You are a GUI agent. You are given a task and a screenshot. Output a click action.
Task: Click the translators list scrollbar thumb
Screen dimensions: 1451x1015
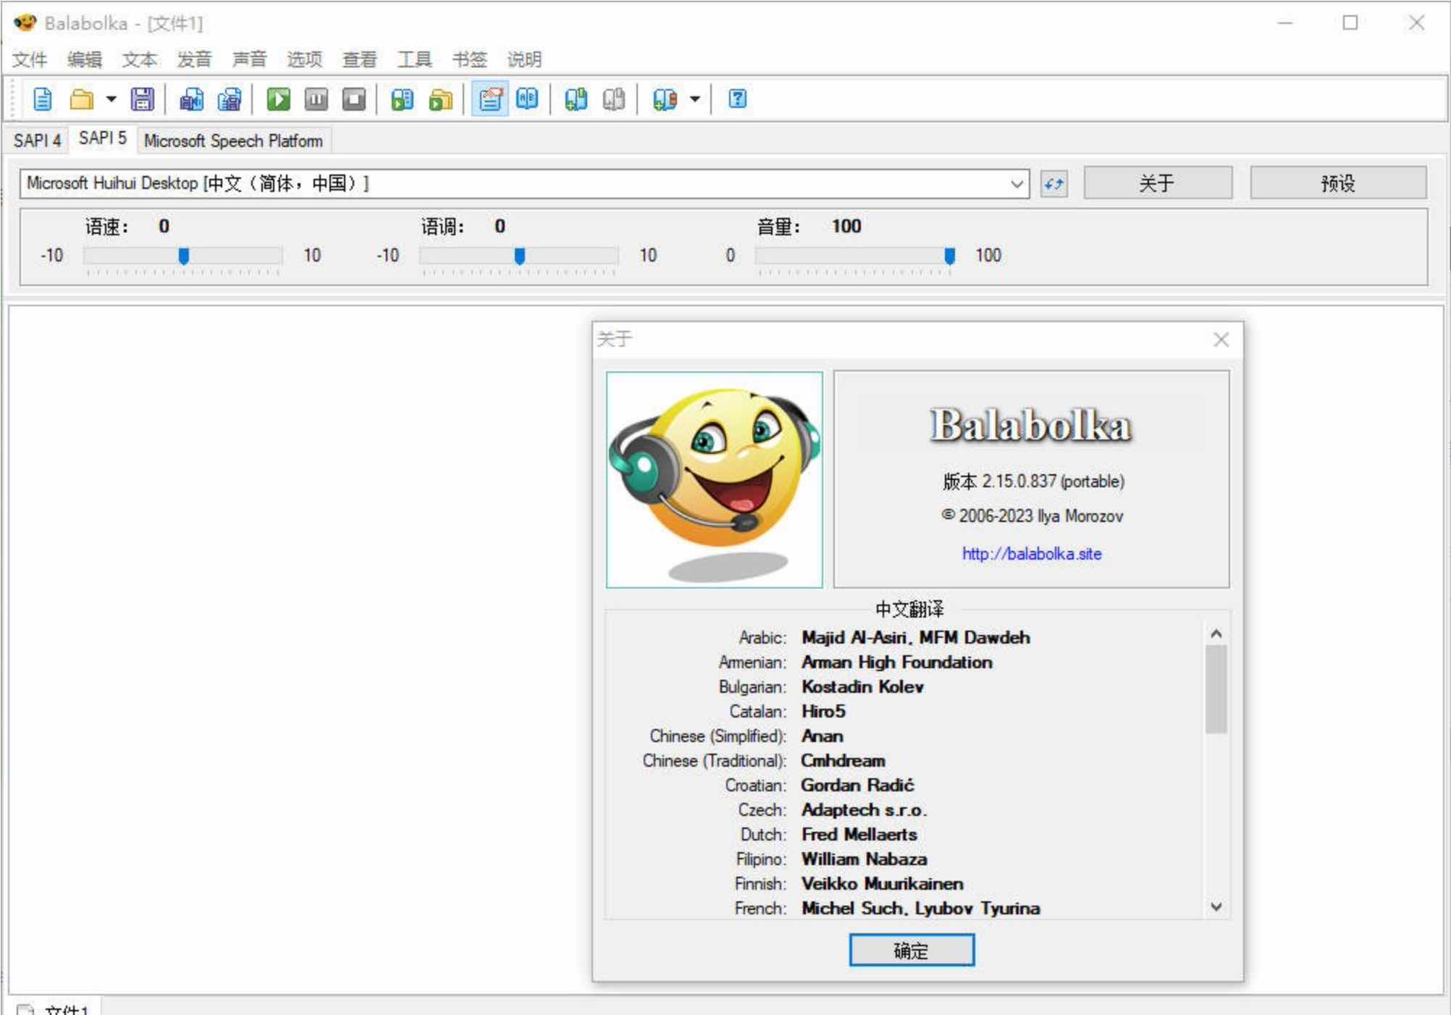(1216, 689)
